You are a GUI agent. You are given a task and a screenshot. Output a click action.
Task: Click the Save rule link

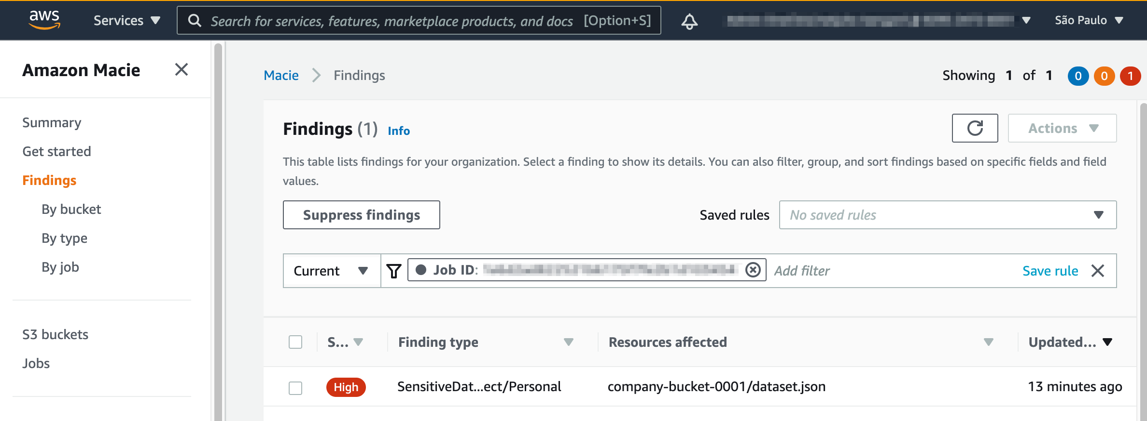point(1050,271)
